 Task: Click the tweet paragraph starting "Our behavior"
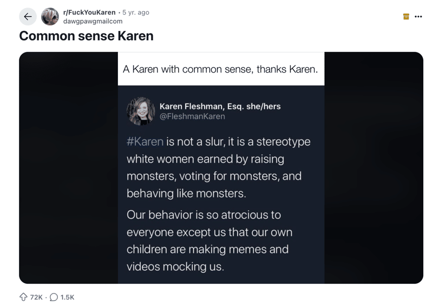click(209, 240)
